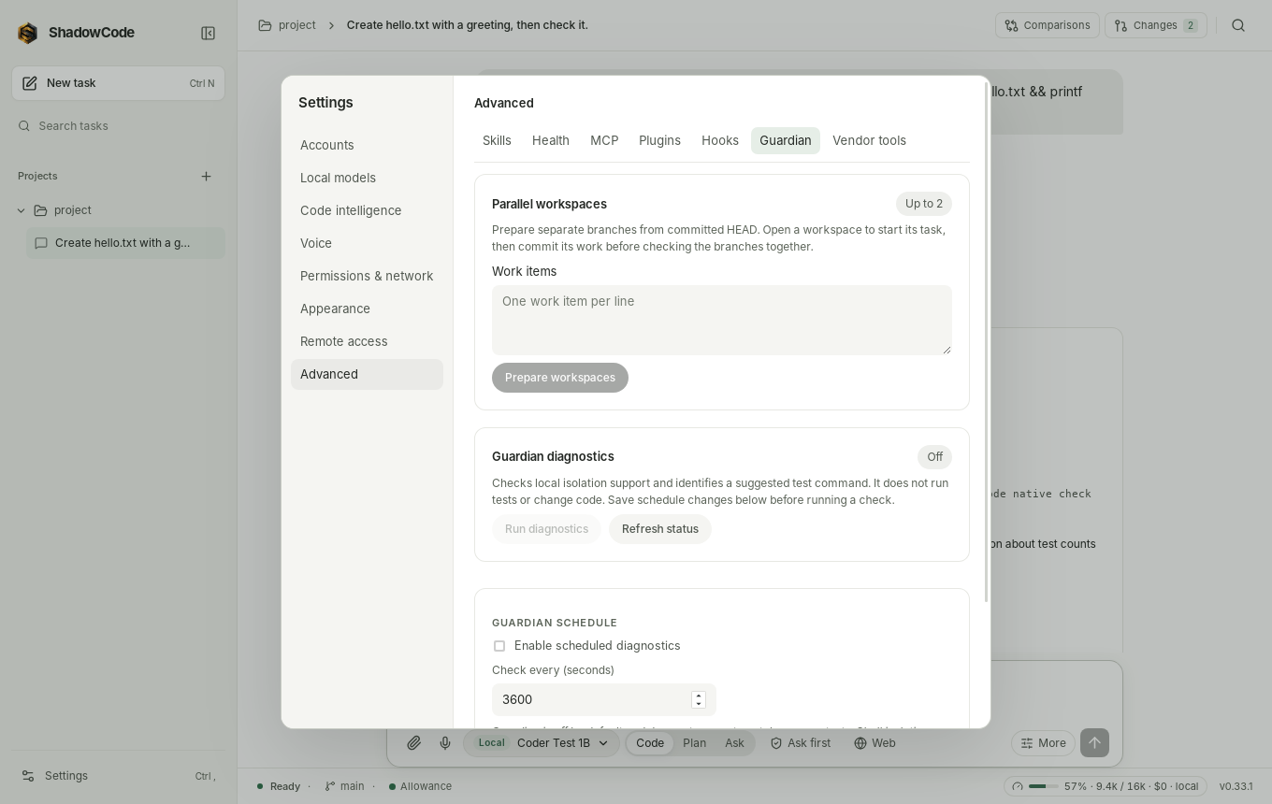Select Code mode in composer

pos(650,743)
